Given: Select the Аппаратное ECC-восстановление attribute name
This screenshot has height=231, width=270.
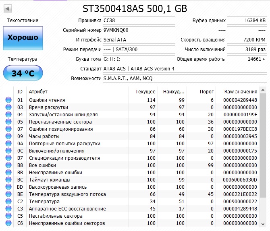Looking at the screenshot, I should (67, 208).
